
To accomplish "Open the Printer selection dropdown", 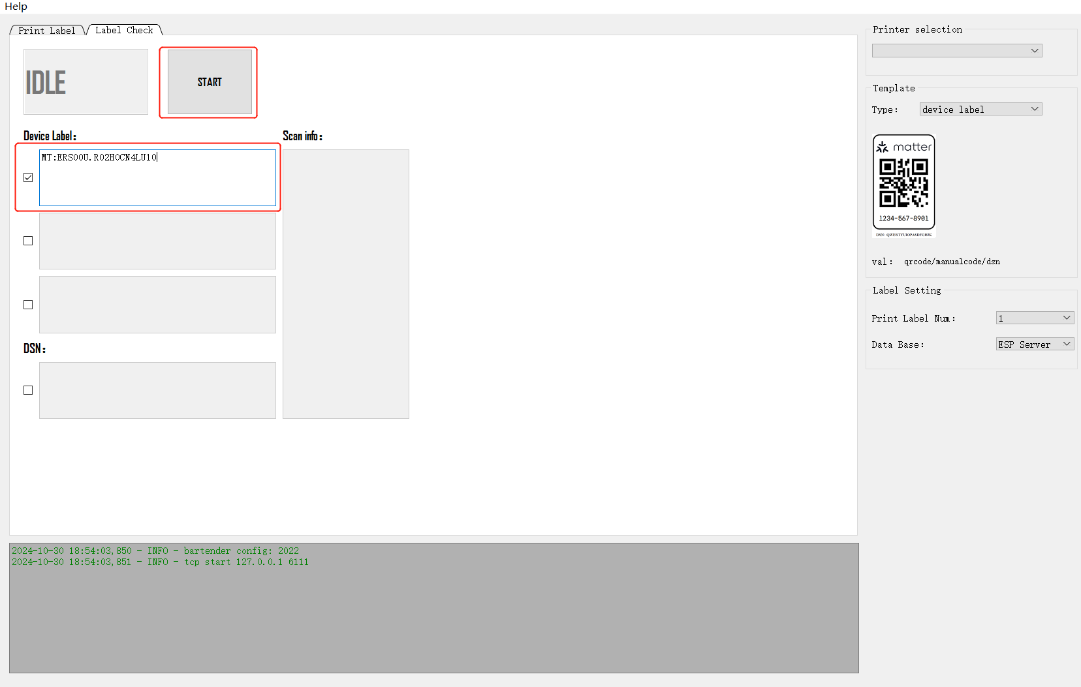I will click(956, 50).
